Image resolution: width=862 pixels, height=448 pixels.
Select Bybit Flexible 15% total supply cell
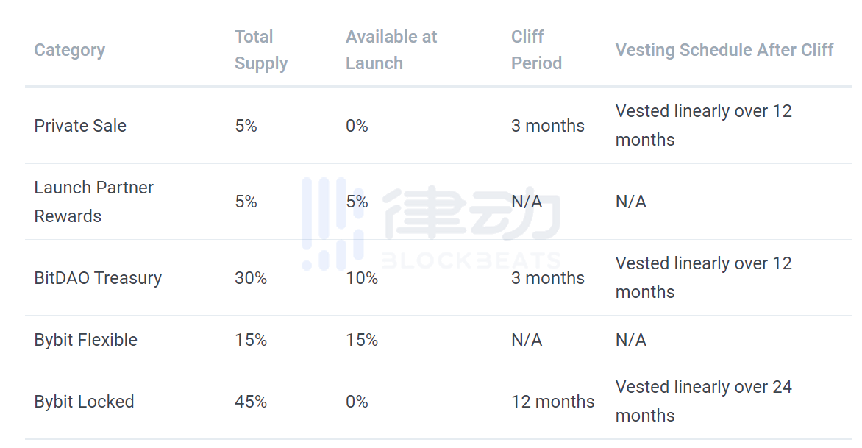coord(251,340)
